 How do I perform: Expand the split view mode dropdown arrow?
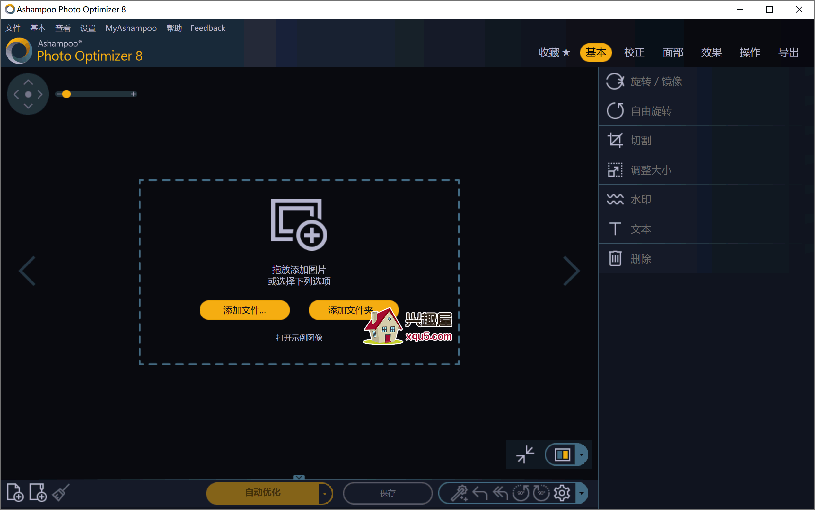pyautogui.click(x=581, y=455)
